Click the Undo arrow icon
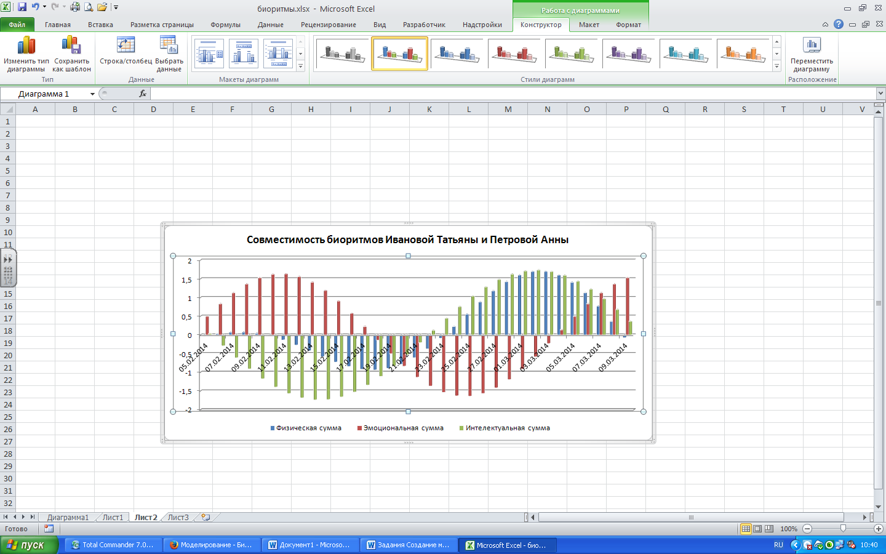 click(36, 7)
